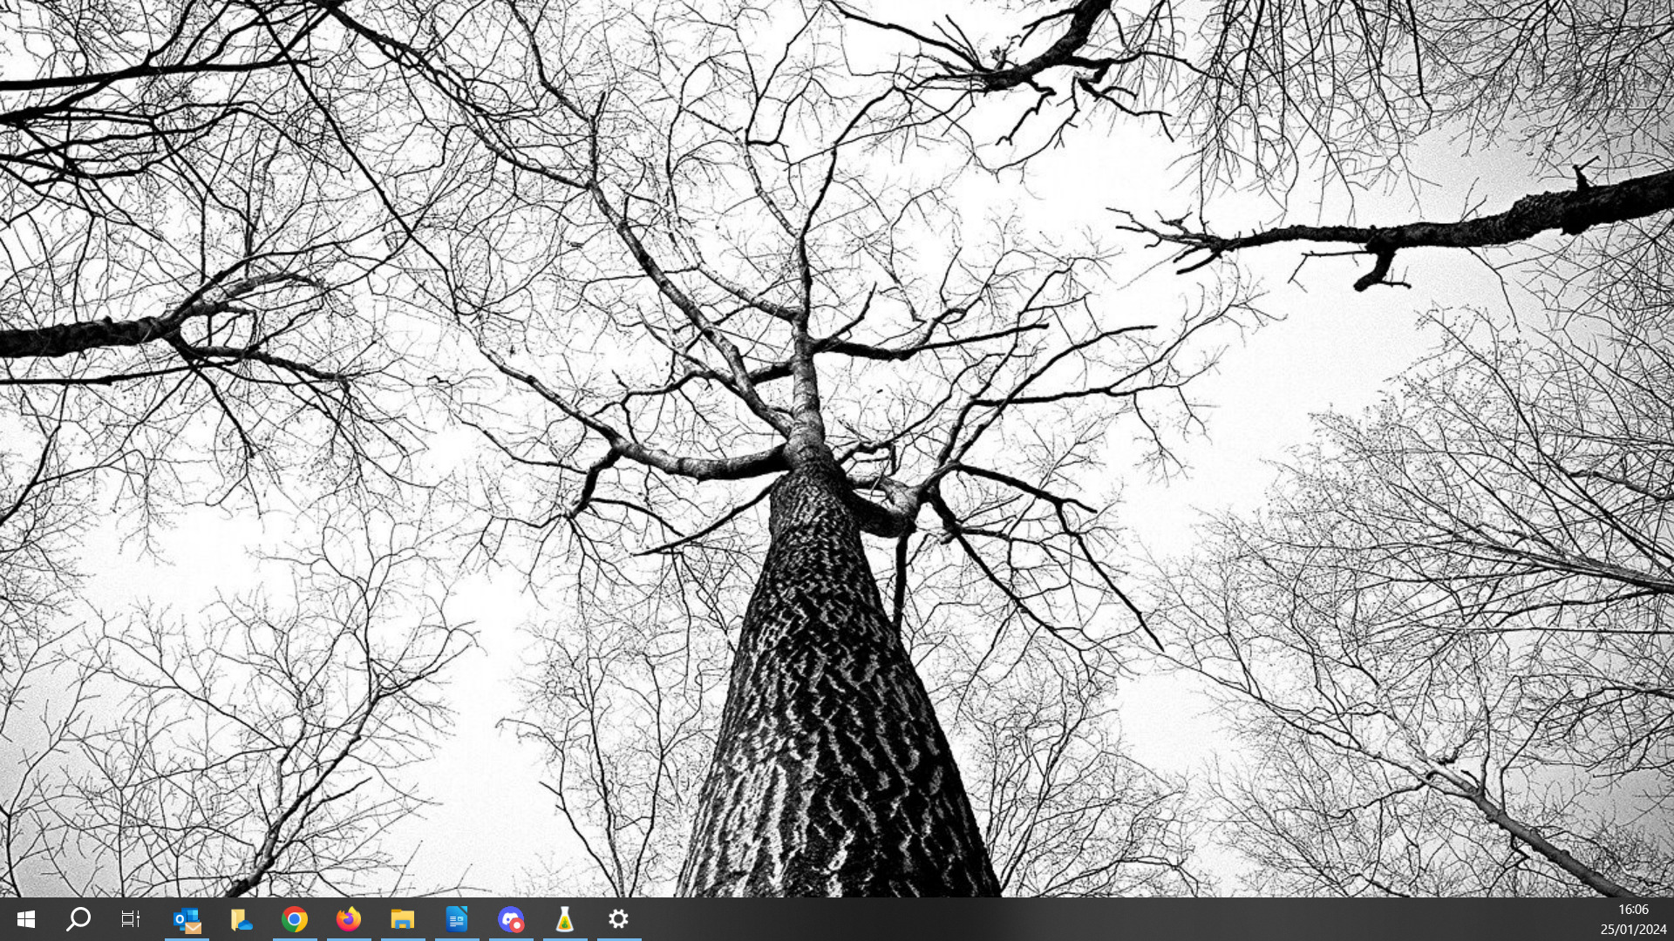
Task: Open Discord with the red badge
Action: tap(511, 919)
